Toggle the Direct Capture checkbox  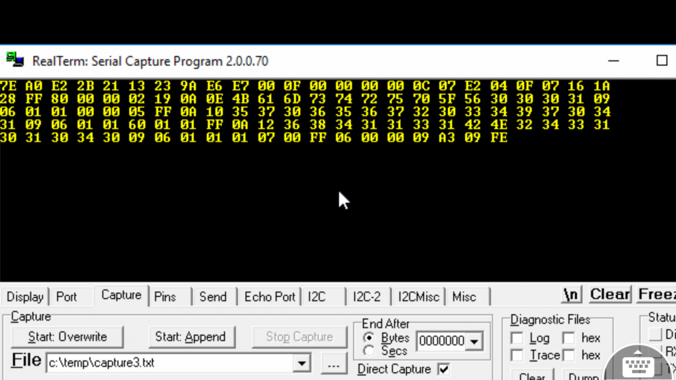[443, 369]
